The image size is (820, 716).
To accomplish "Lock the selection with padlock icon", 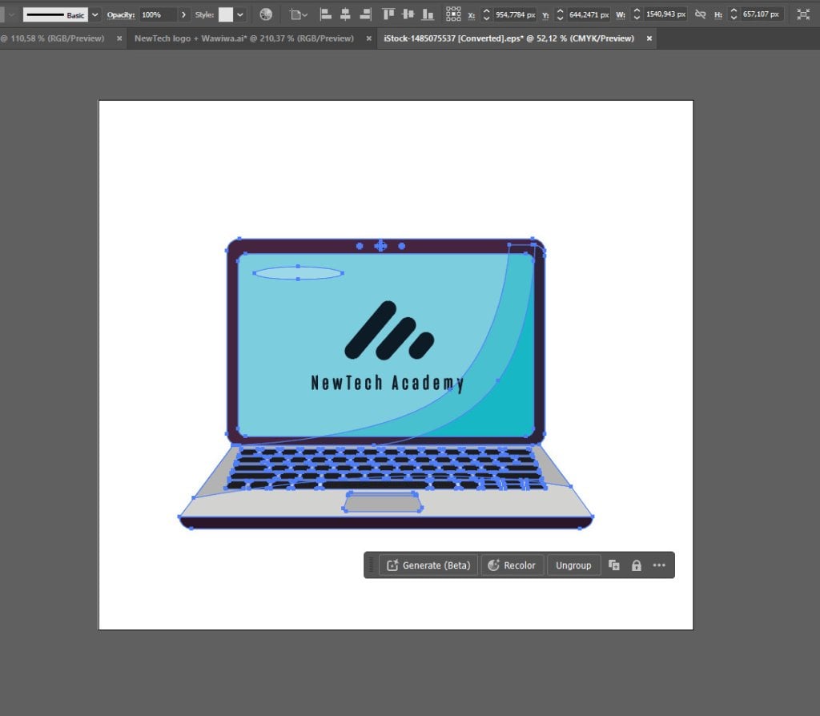I will point(636,565).
